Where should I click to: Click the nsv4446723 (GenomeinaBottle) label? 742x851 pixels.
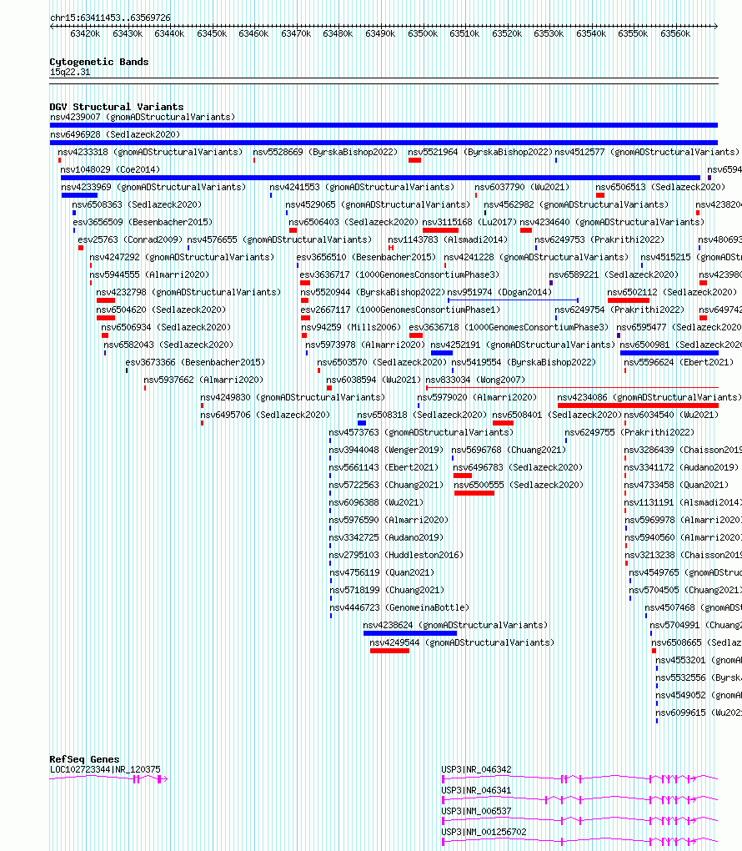(x=399, y=608)
